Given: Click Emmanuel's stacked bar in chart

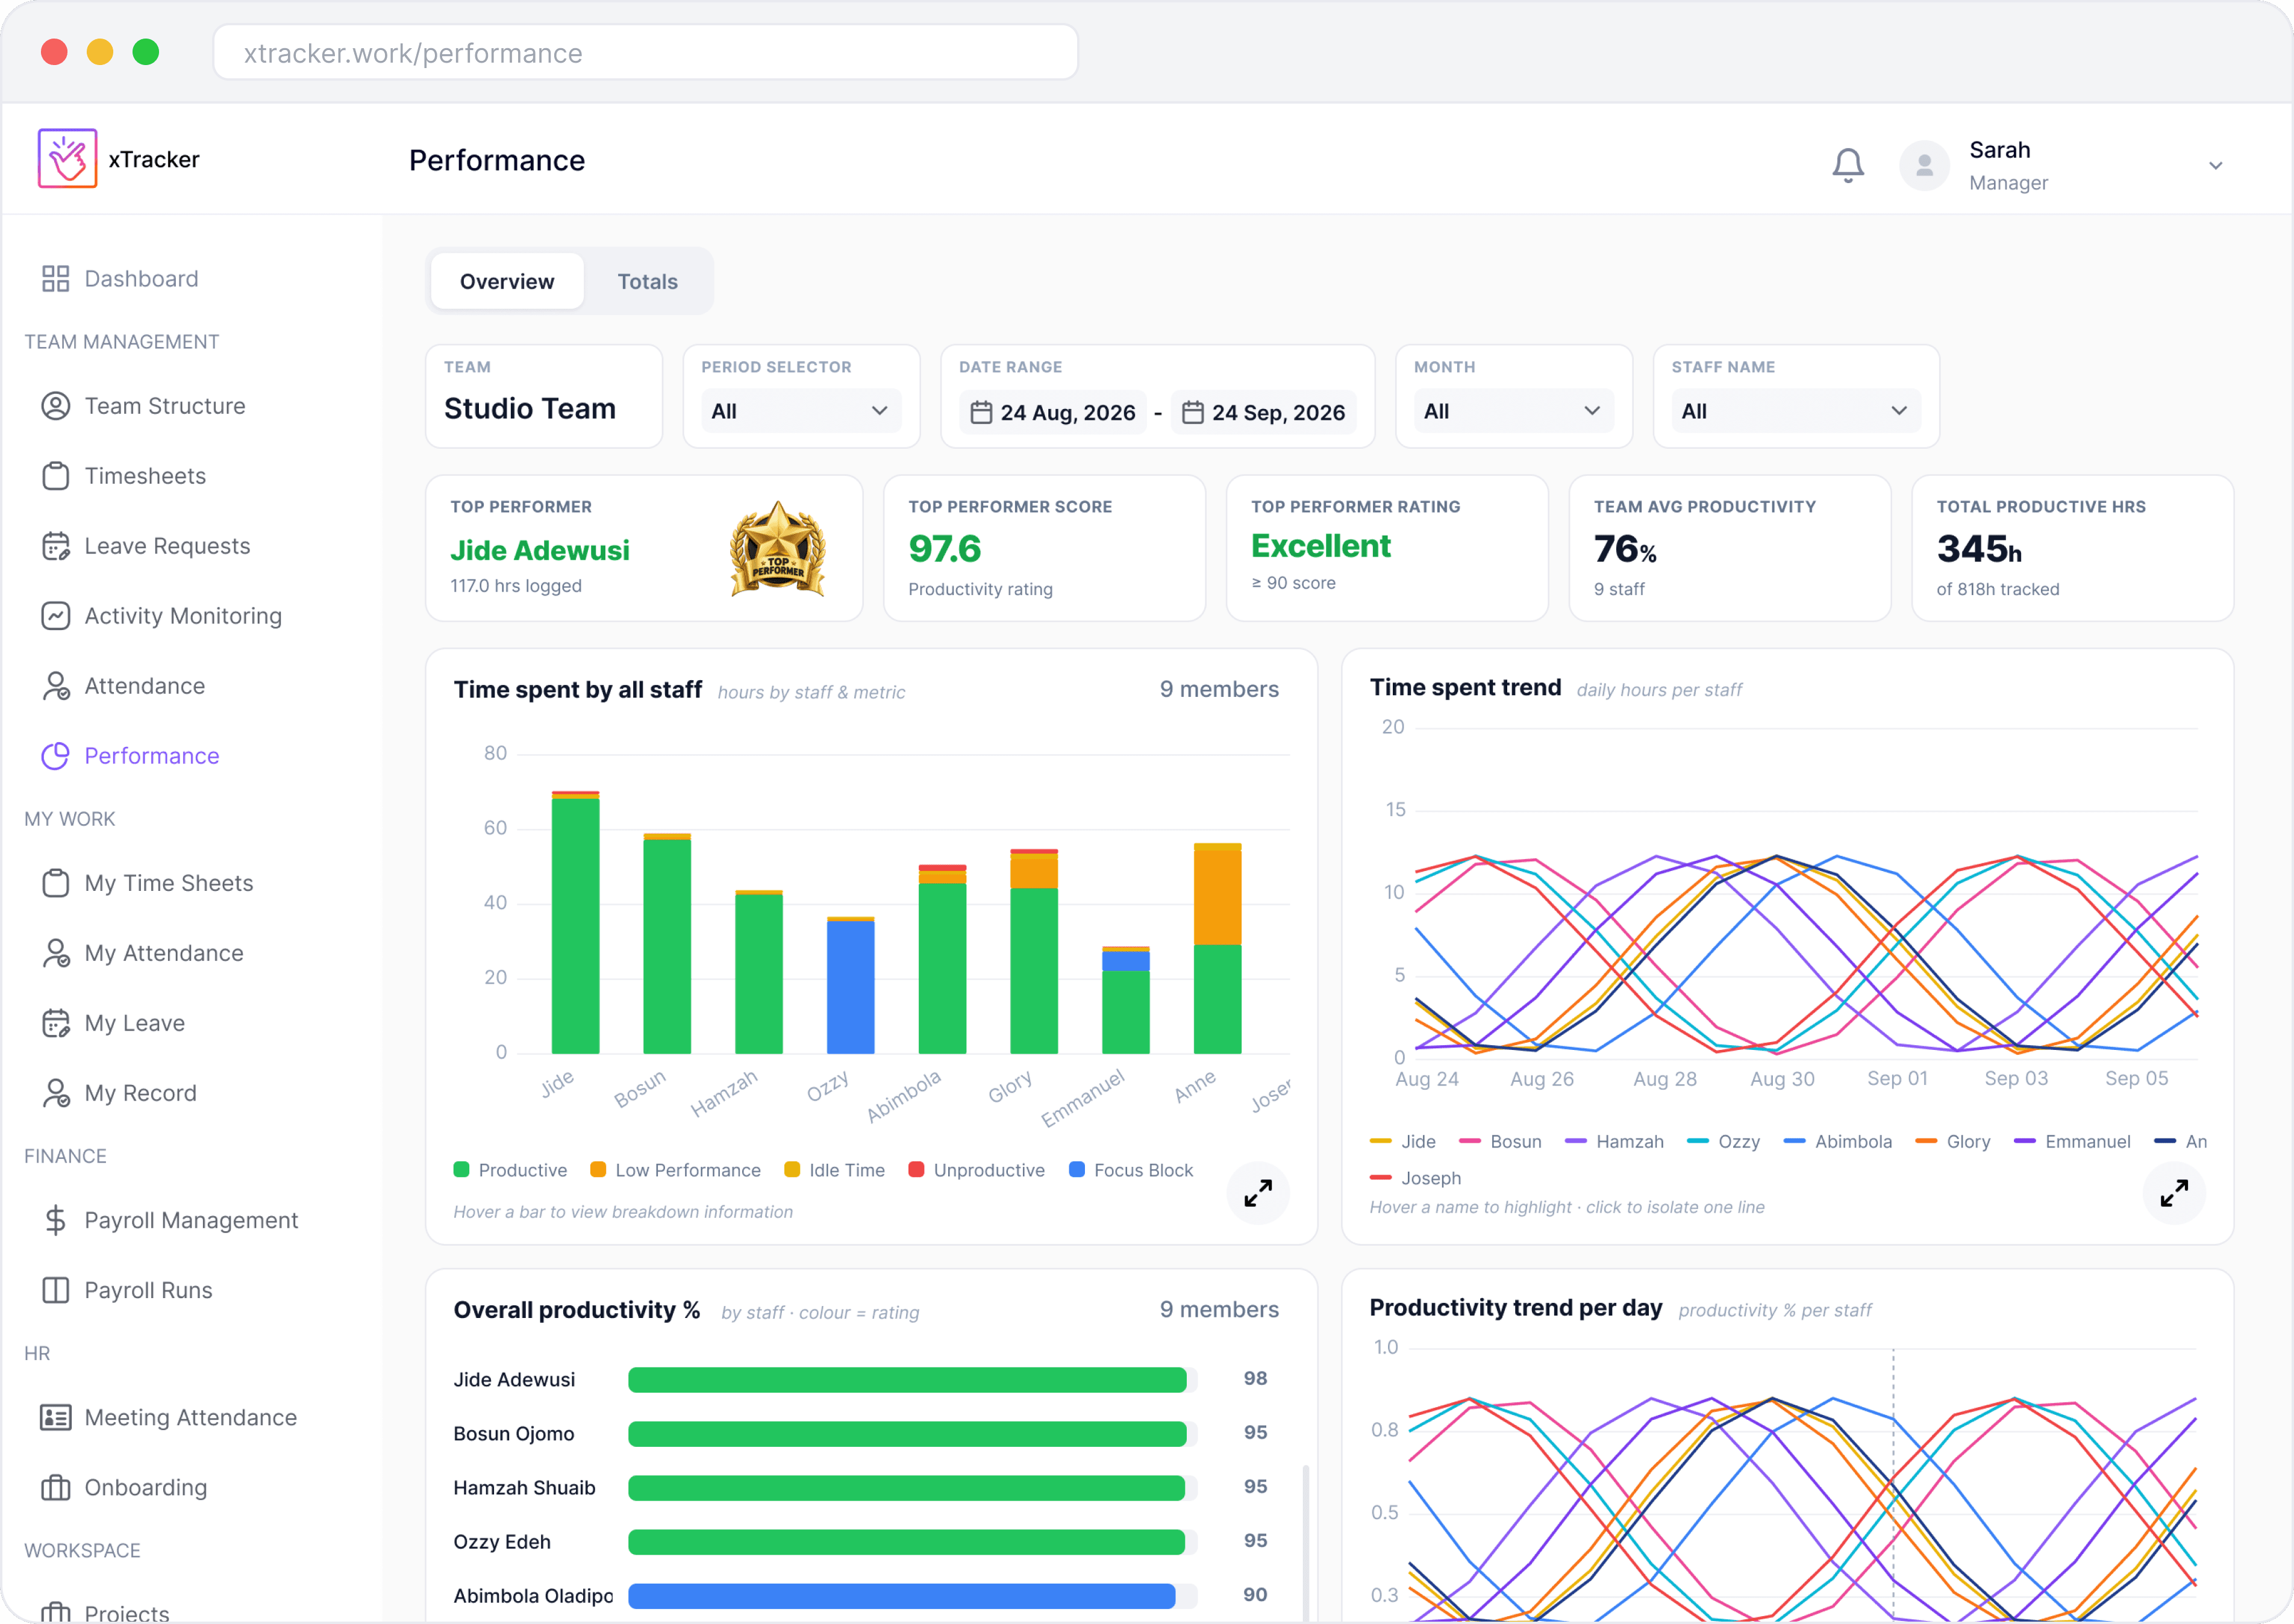Looking at the screenshot, I should [1125, 999].
